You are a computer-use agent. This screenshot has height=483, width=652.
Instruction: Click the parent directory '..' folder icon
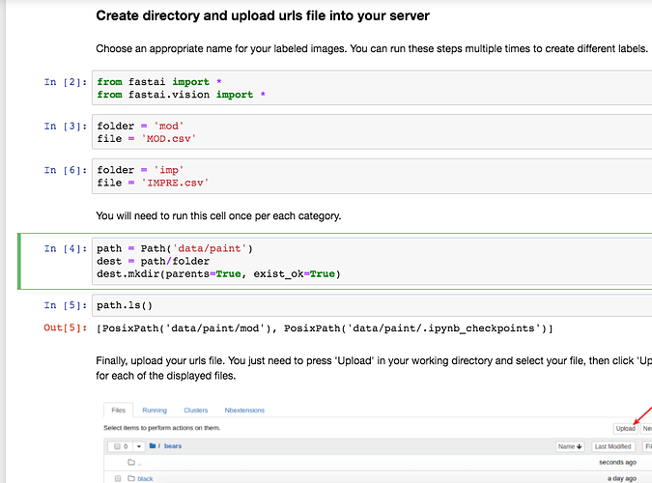(x=131, y=462)
